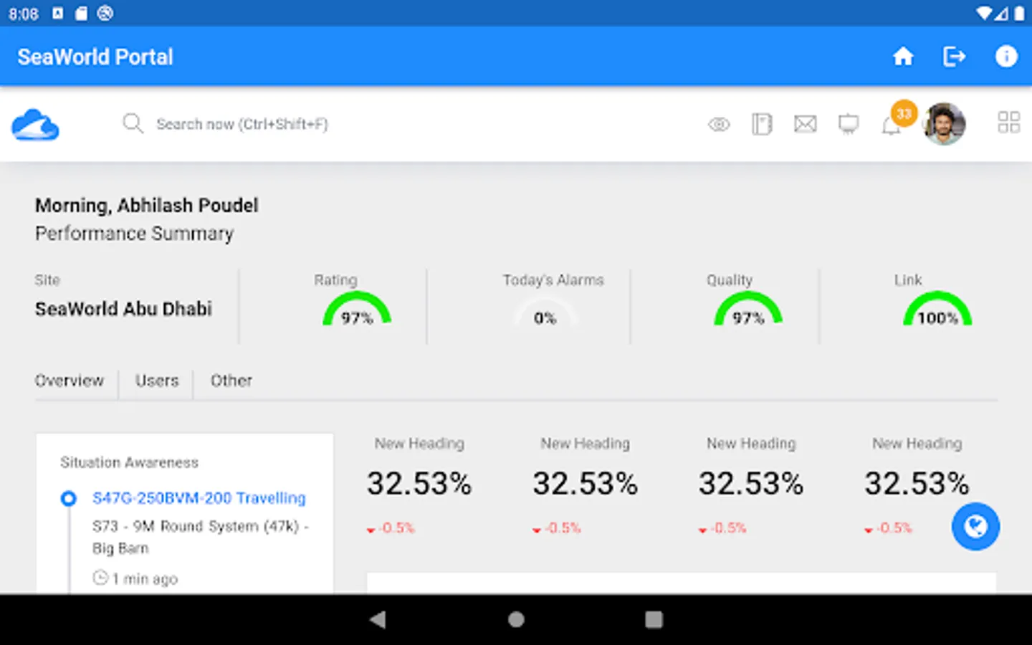This screenshot has height=645, width=1032.
Task: Tap the blue globe floating button
Action: pyautogui.click(x=975, y=527)
